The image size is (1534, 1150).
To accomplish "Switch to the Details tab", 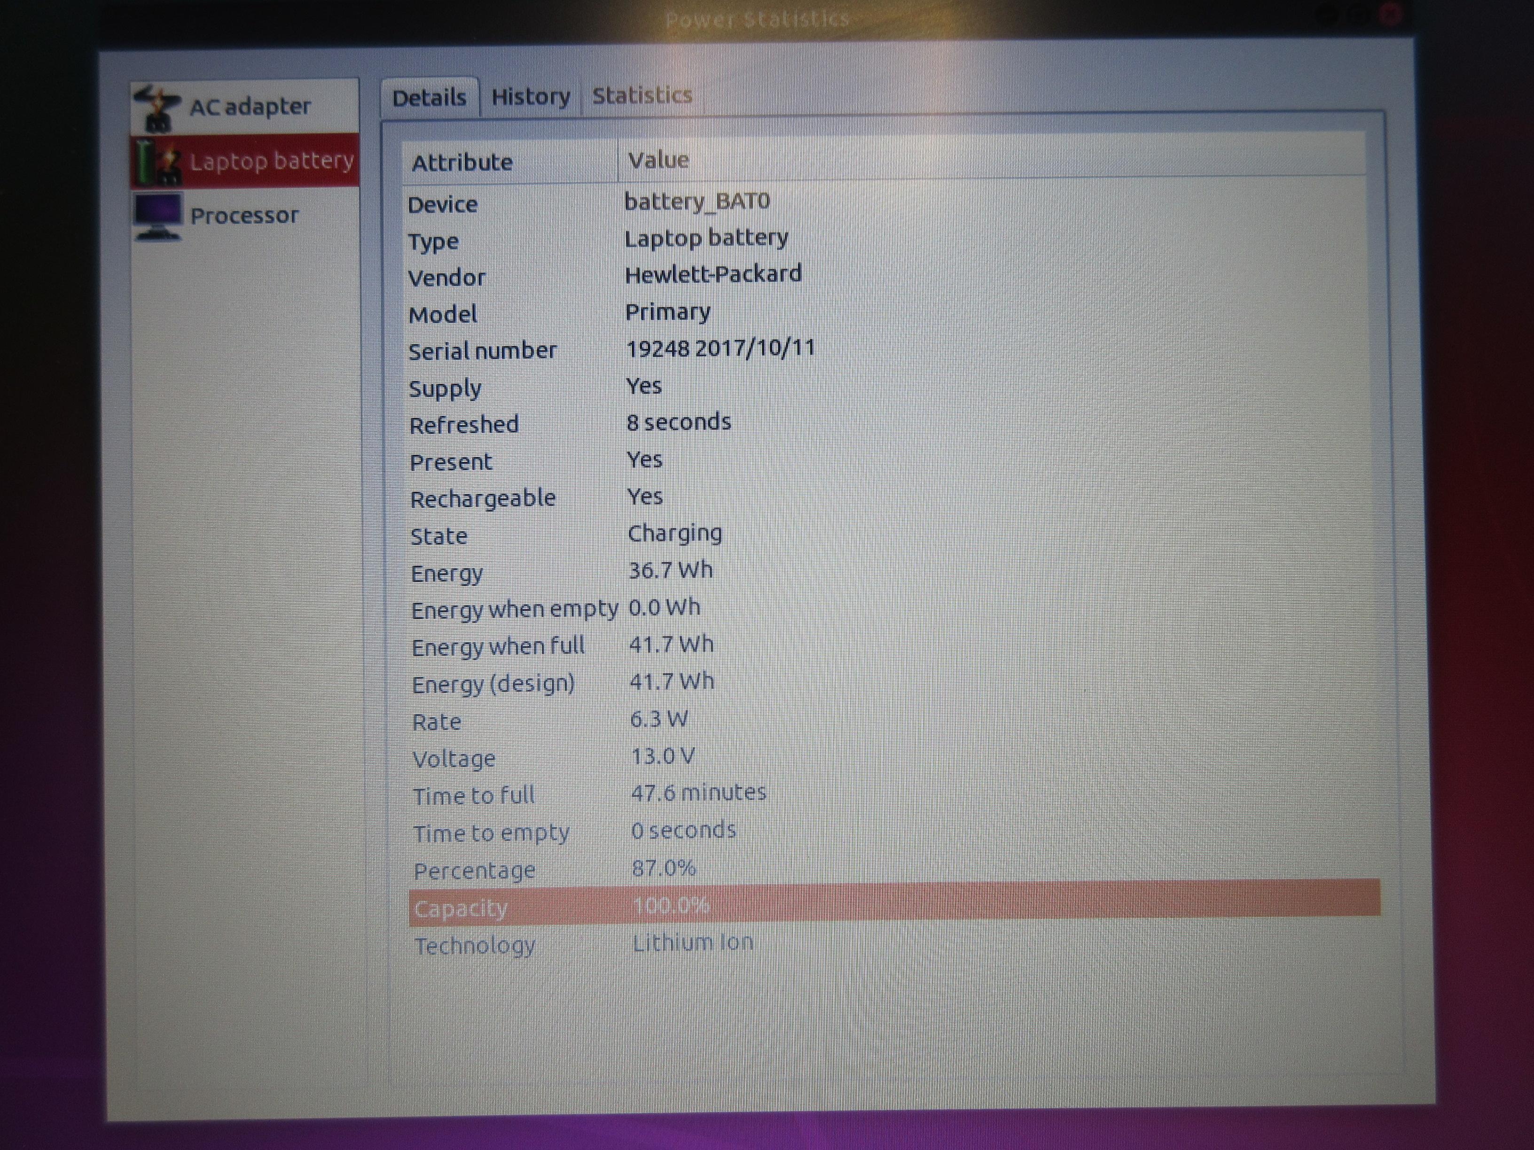I will click(429, 98).
